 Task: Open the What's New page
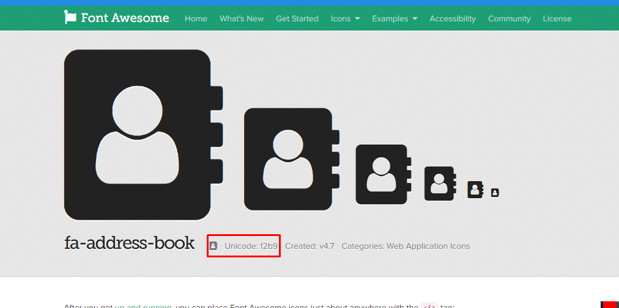coord(242,18)
